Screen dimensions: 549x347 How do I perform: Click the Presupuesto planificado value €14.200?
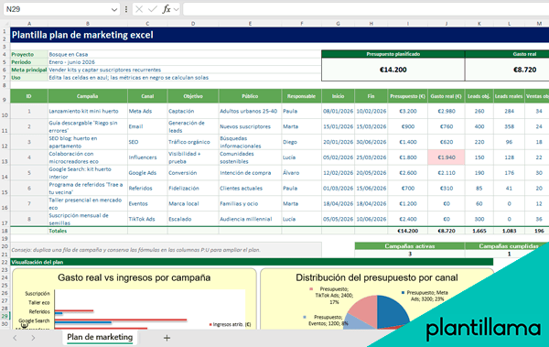393,70
